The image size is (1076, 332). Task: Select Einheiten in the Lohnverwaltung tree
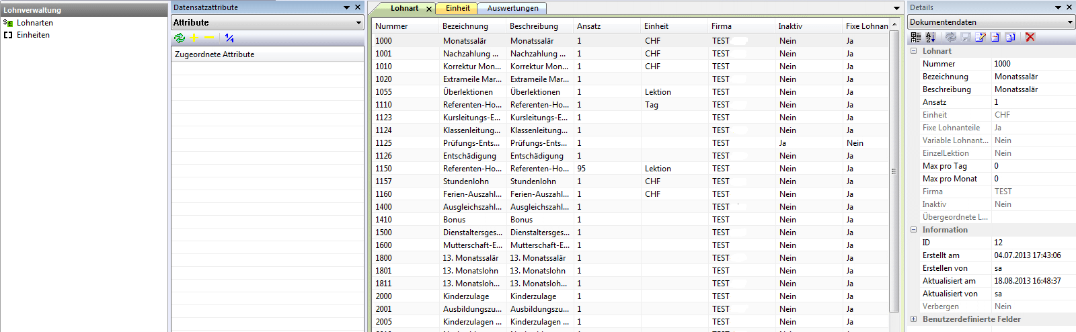(x=33, y=35)
